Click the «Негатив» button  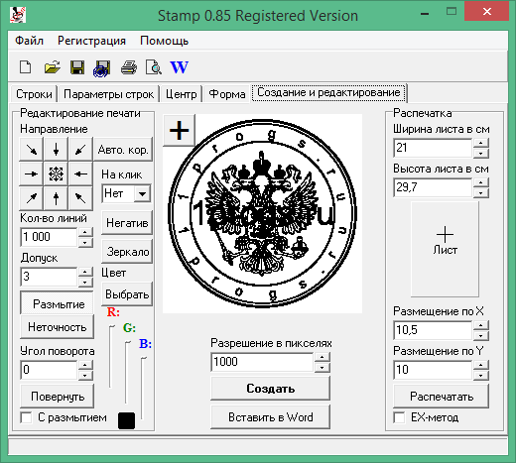(127, 223)
